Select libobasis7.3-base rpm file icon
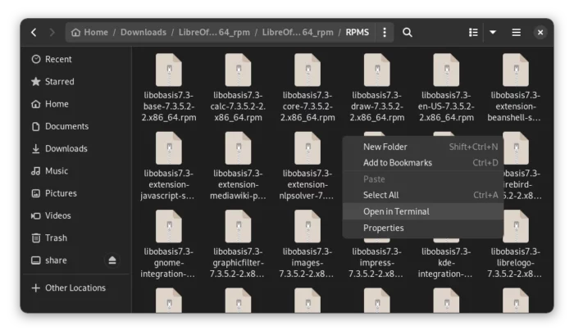The image size is (574, 335). point(168,70)
